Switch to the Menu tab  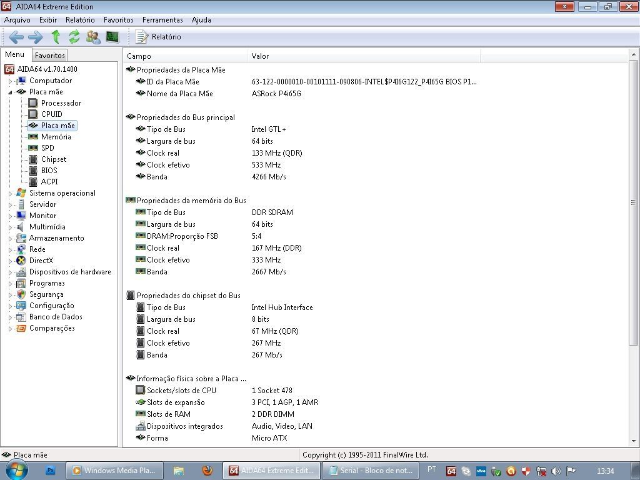tap(15, 54)
